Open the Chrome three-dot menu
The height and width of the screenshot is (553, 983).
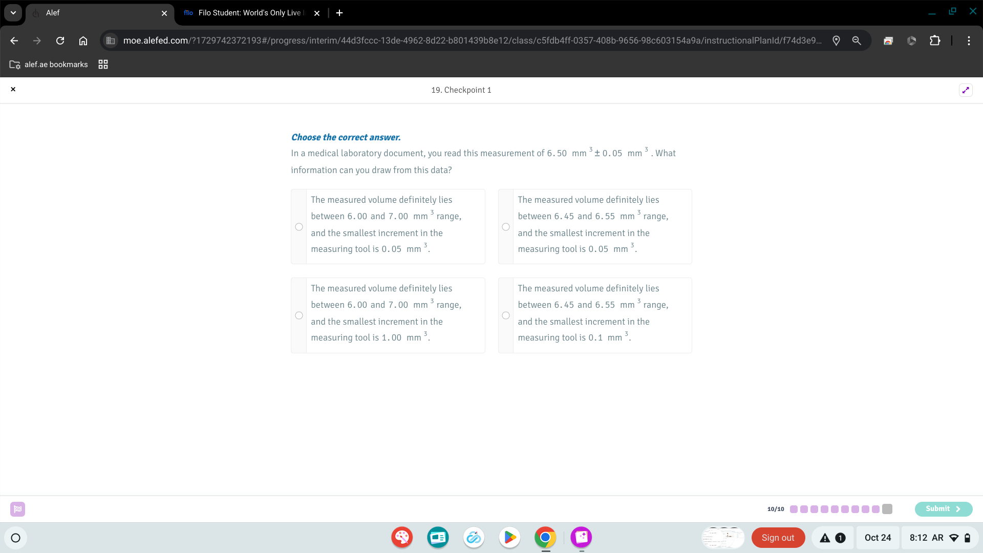pos(969,40)
